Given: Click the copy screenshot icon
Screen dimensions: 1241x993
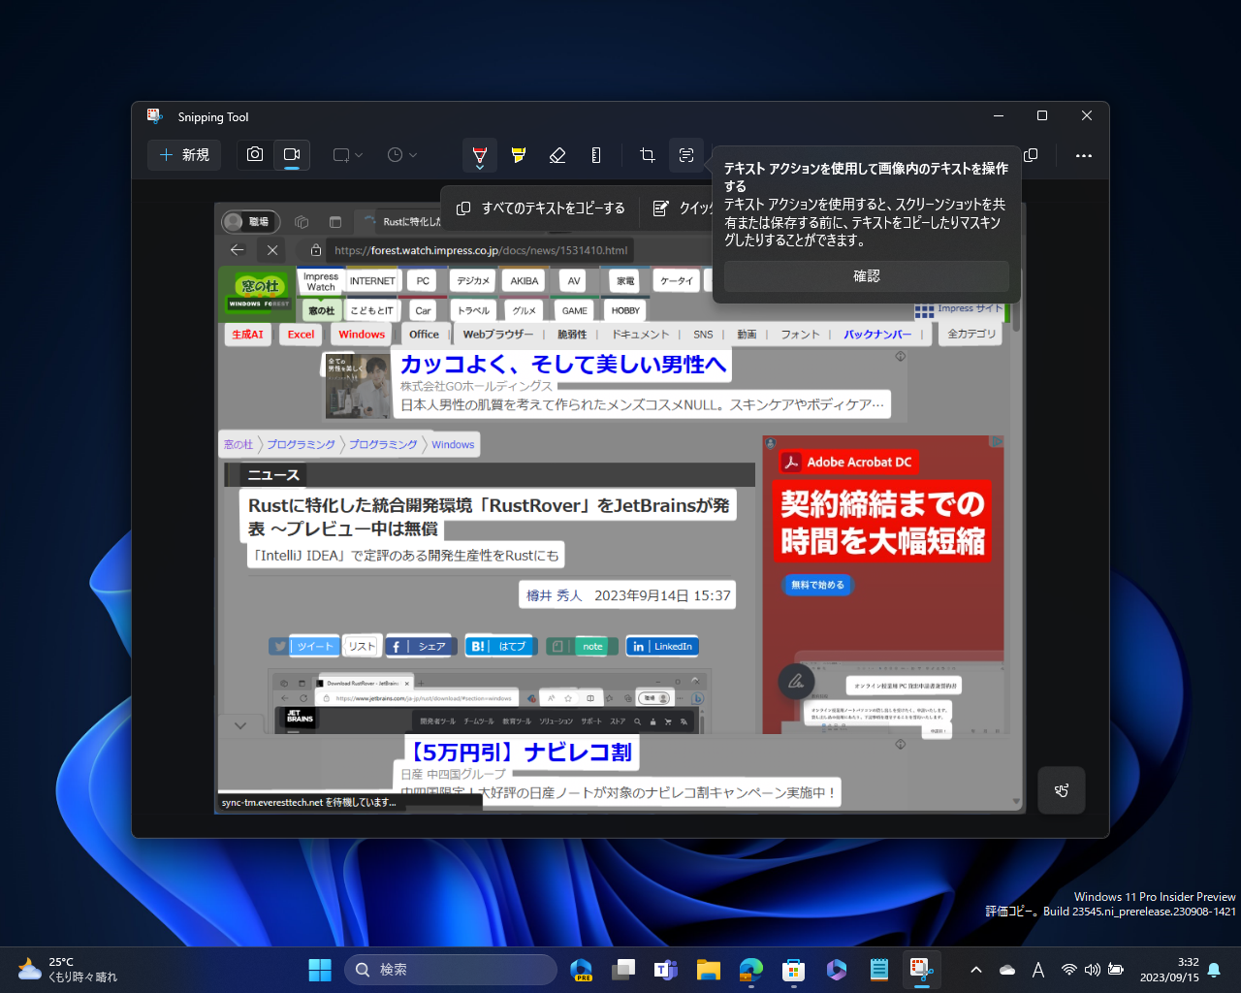Looking at the screenshot, I should pyautogui.click(x=1030, y=155).
